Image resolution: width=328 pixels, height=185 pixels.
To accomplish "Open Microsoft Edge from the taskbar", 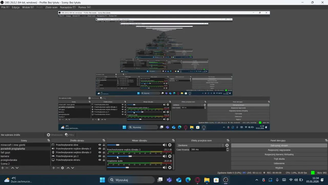I will click(188, 180).
